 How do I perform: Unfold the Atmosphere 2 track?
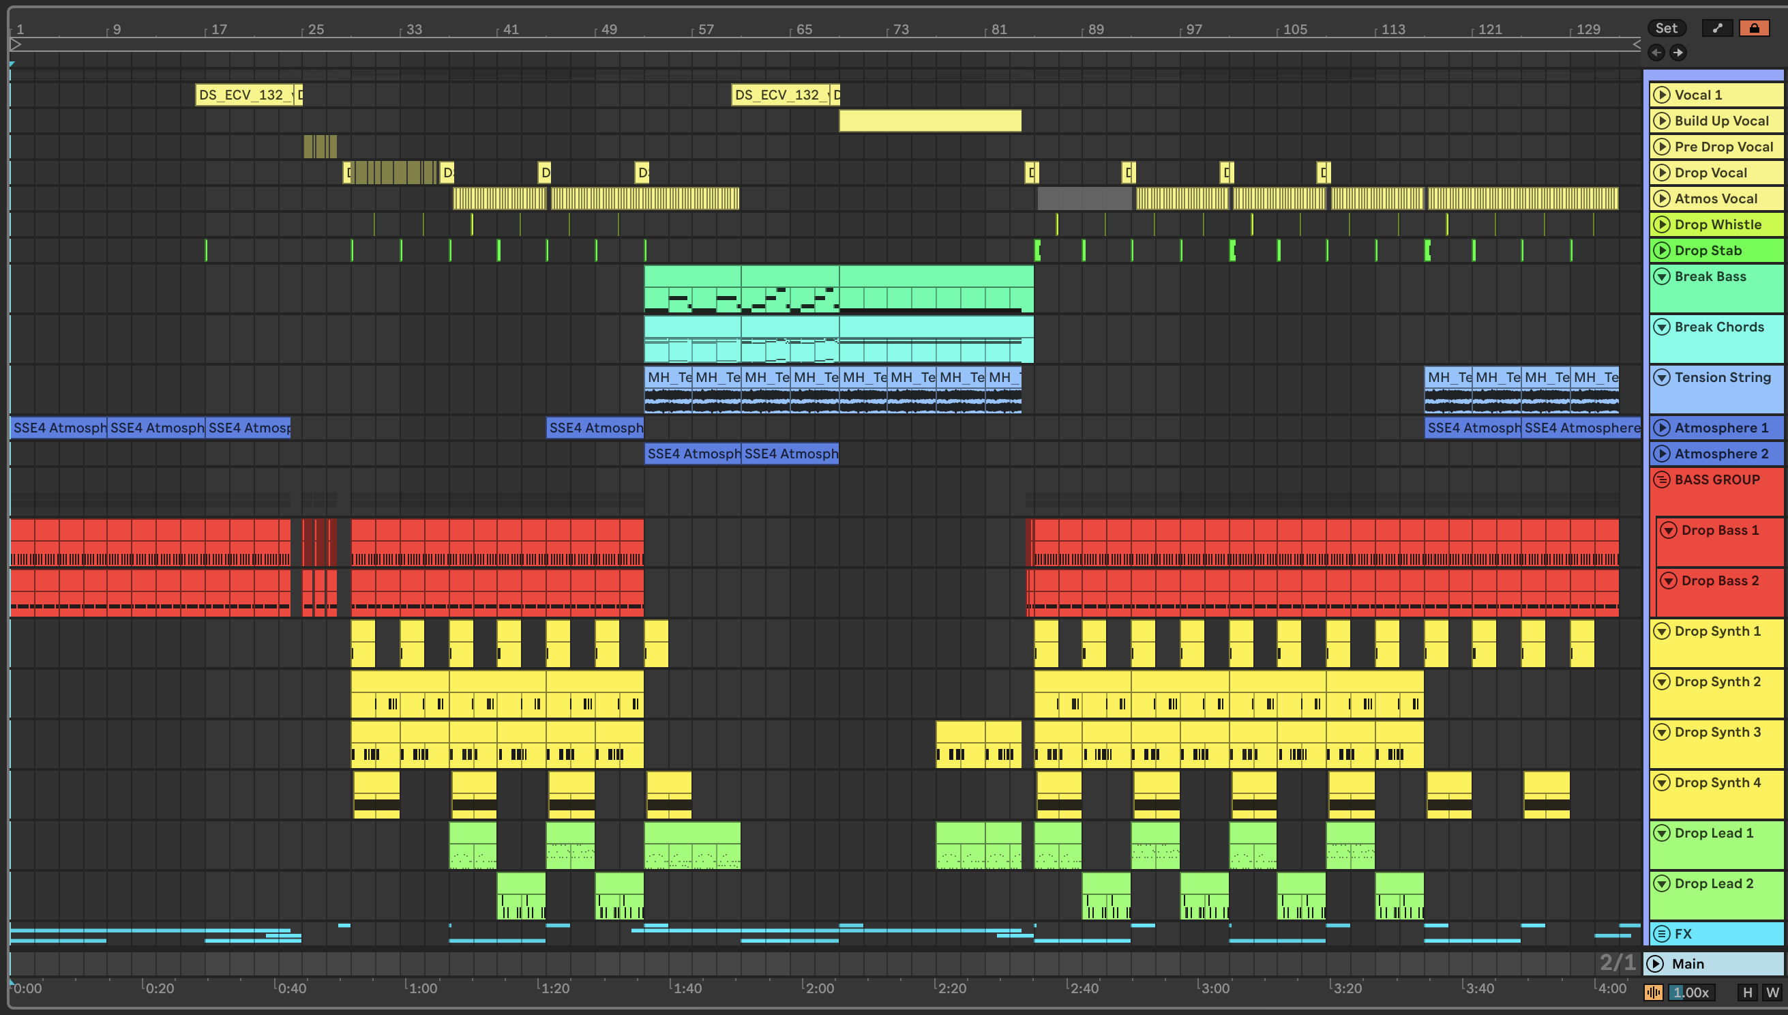tap(1662, 454)
